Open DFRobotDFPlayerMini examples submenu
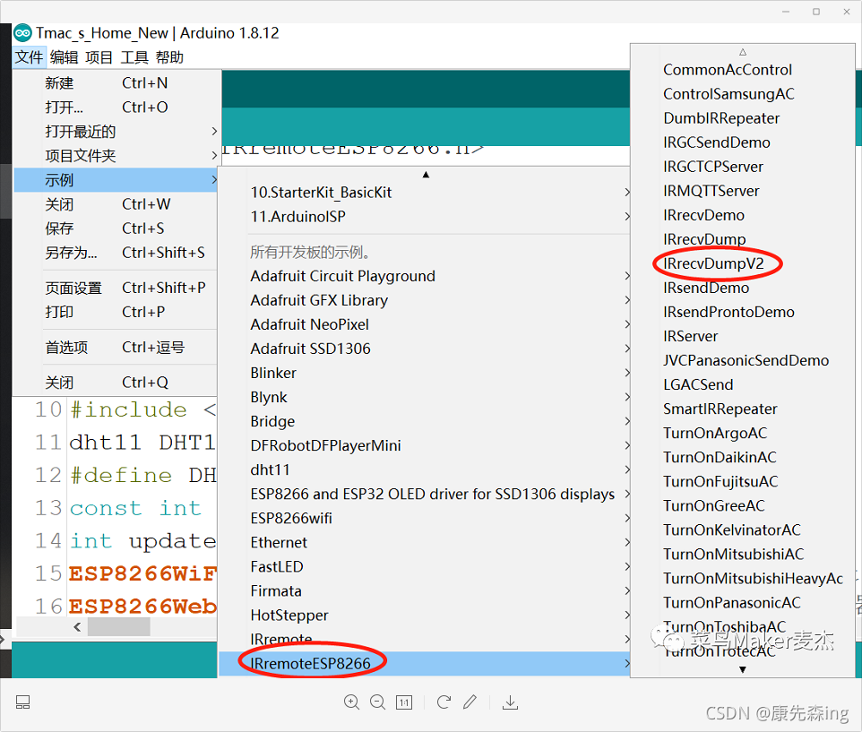Screen dimensions: 862x732 (425, 445)
